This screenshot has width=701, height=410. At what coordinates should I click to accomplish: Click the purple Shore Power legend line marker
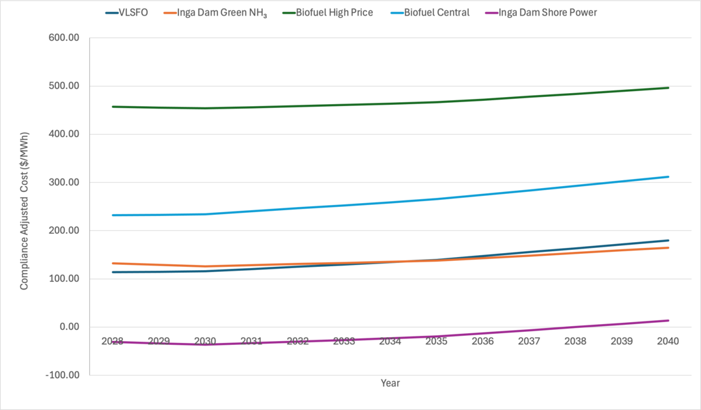[491, 13]
